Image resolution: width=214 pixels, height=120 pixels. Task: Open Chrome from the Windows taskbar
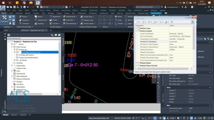pos(24,3)
